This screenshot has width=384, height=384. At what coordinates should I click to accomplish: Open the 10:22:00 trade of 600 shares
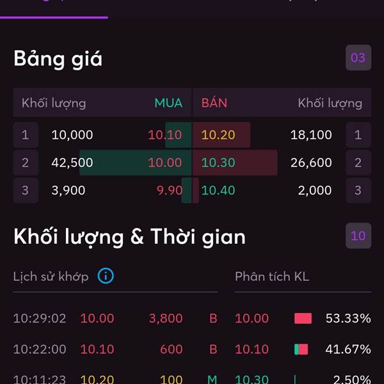[x=115, y=349]
